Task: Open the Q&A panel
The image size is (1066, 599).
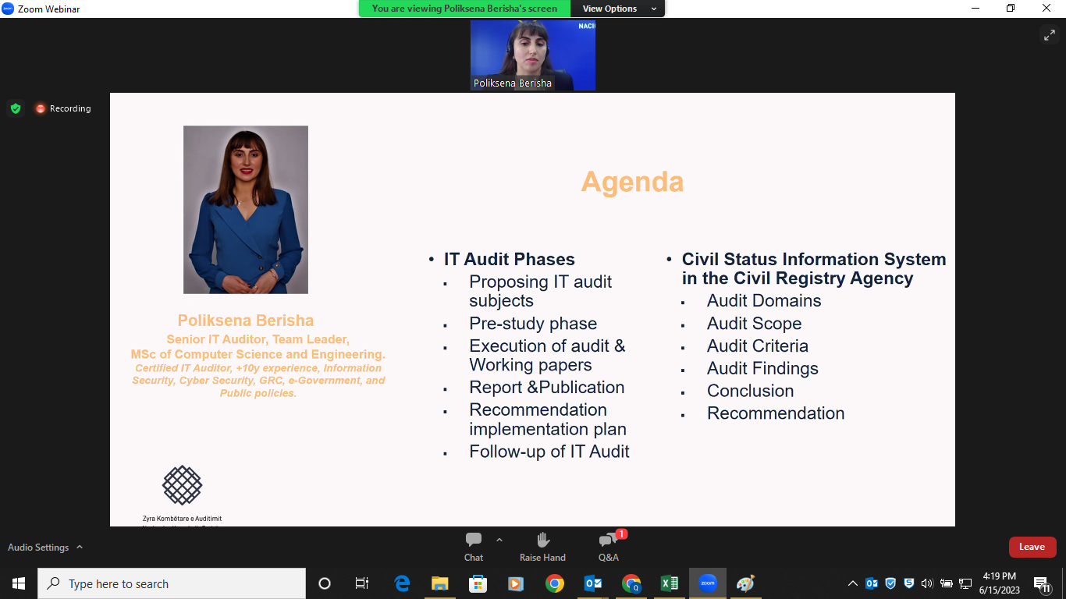Action: pyautogui.click(x=609, y=547)
